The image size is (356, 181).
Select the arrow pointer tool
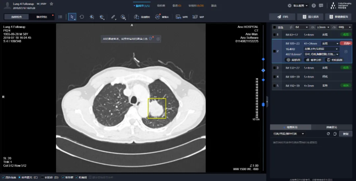(72, 17)
